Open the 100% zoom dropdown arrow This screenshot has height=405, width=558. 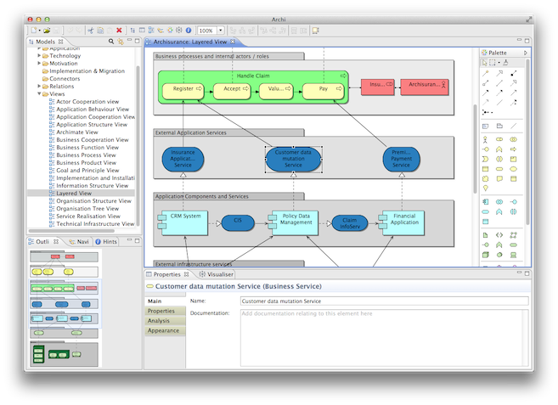point(221,31)
